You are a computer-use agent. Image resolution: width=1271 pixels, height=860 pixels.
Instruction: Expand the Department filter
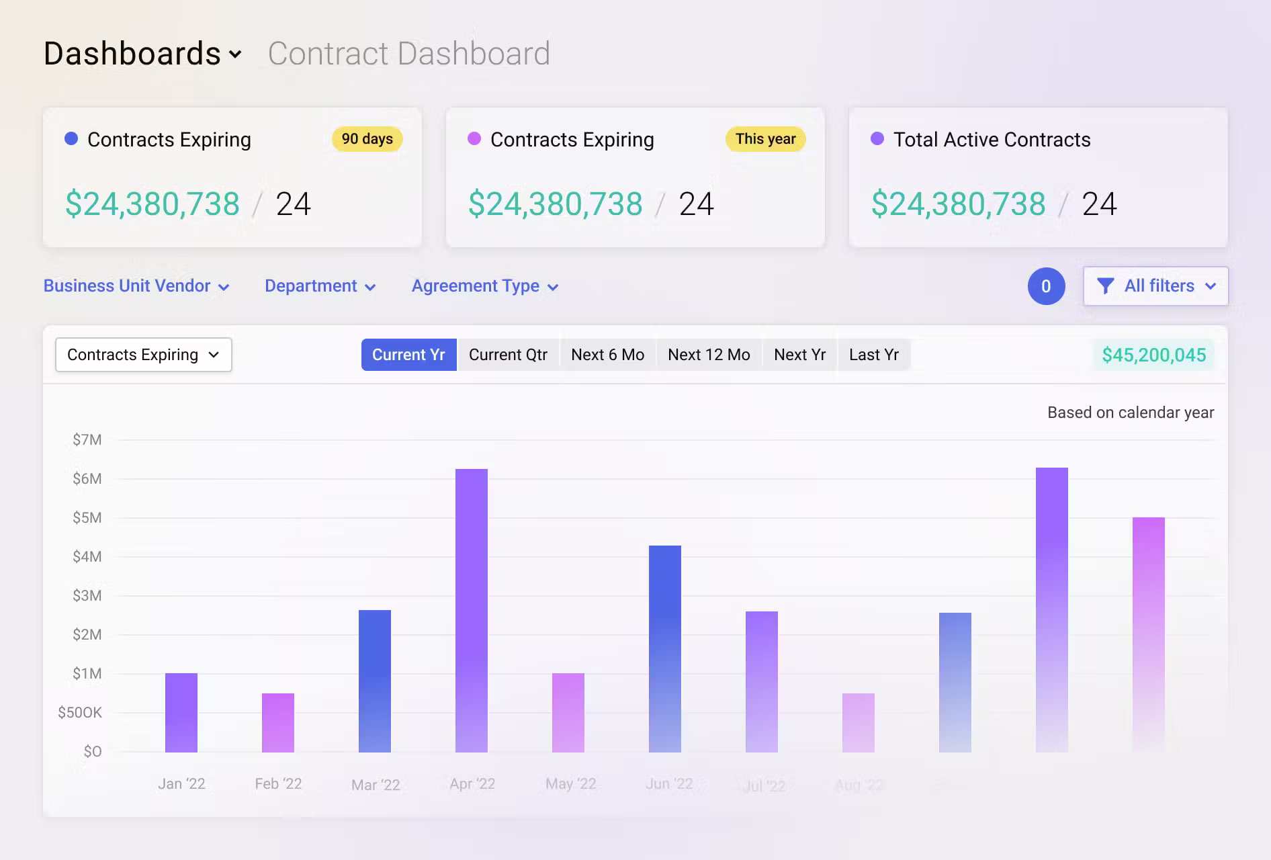(x=320, y=286)
